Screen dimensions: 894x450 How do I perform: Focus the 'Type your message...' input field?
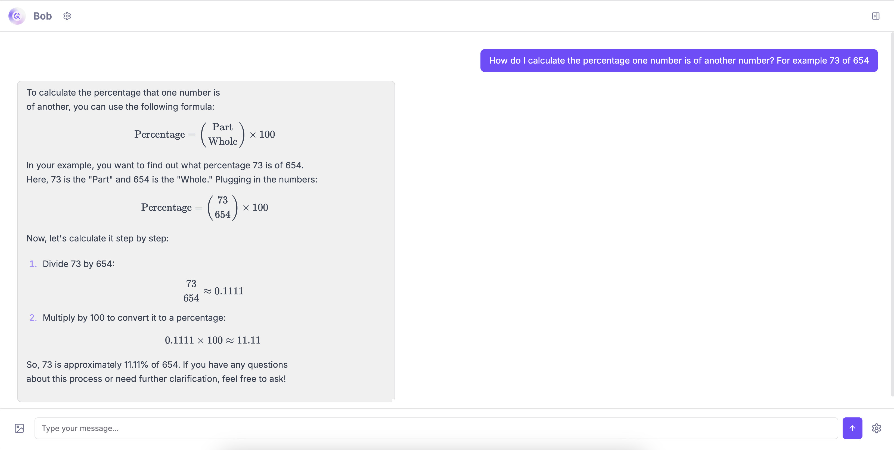click(436, 428)
